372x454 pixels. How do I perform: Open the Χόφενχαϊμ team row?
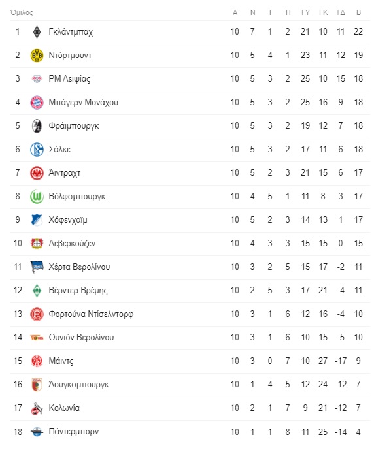pos(190,220)
